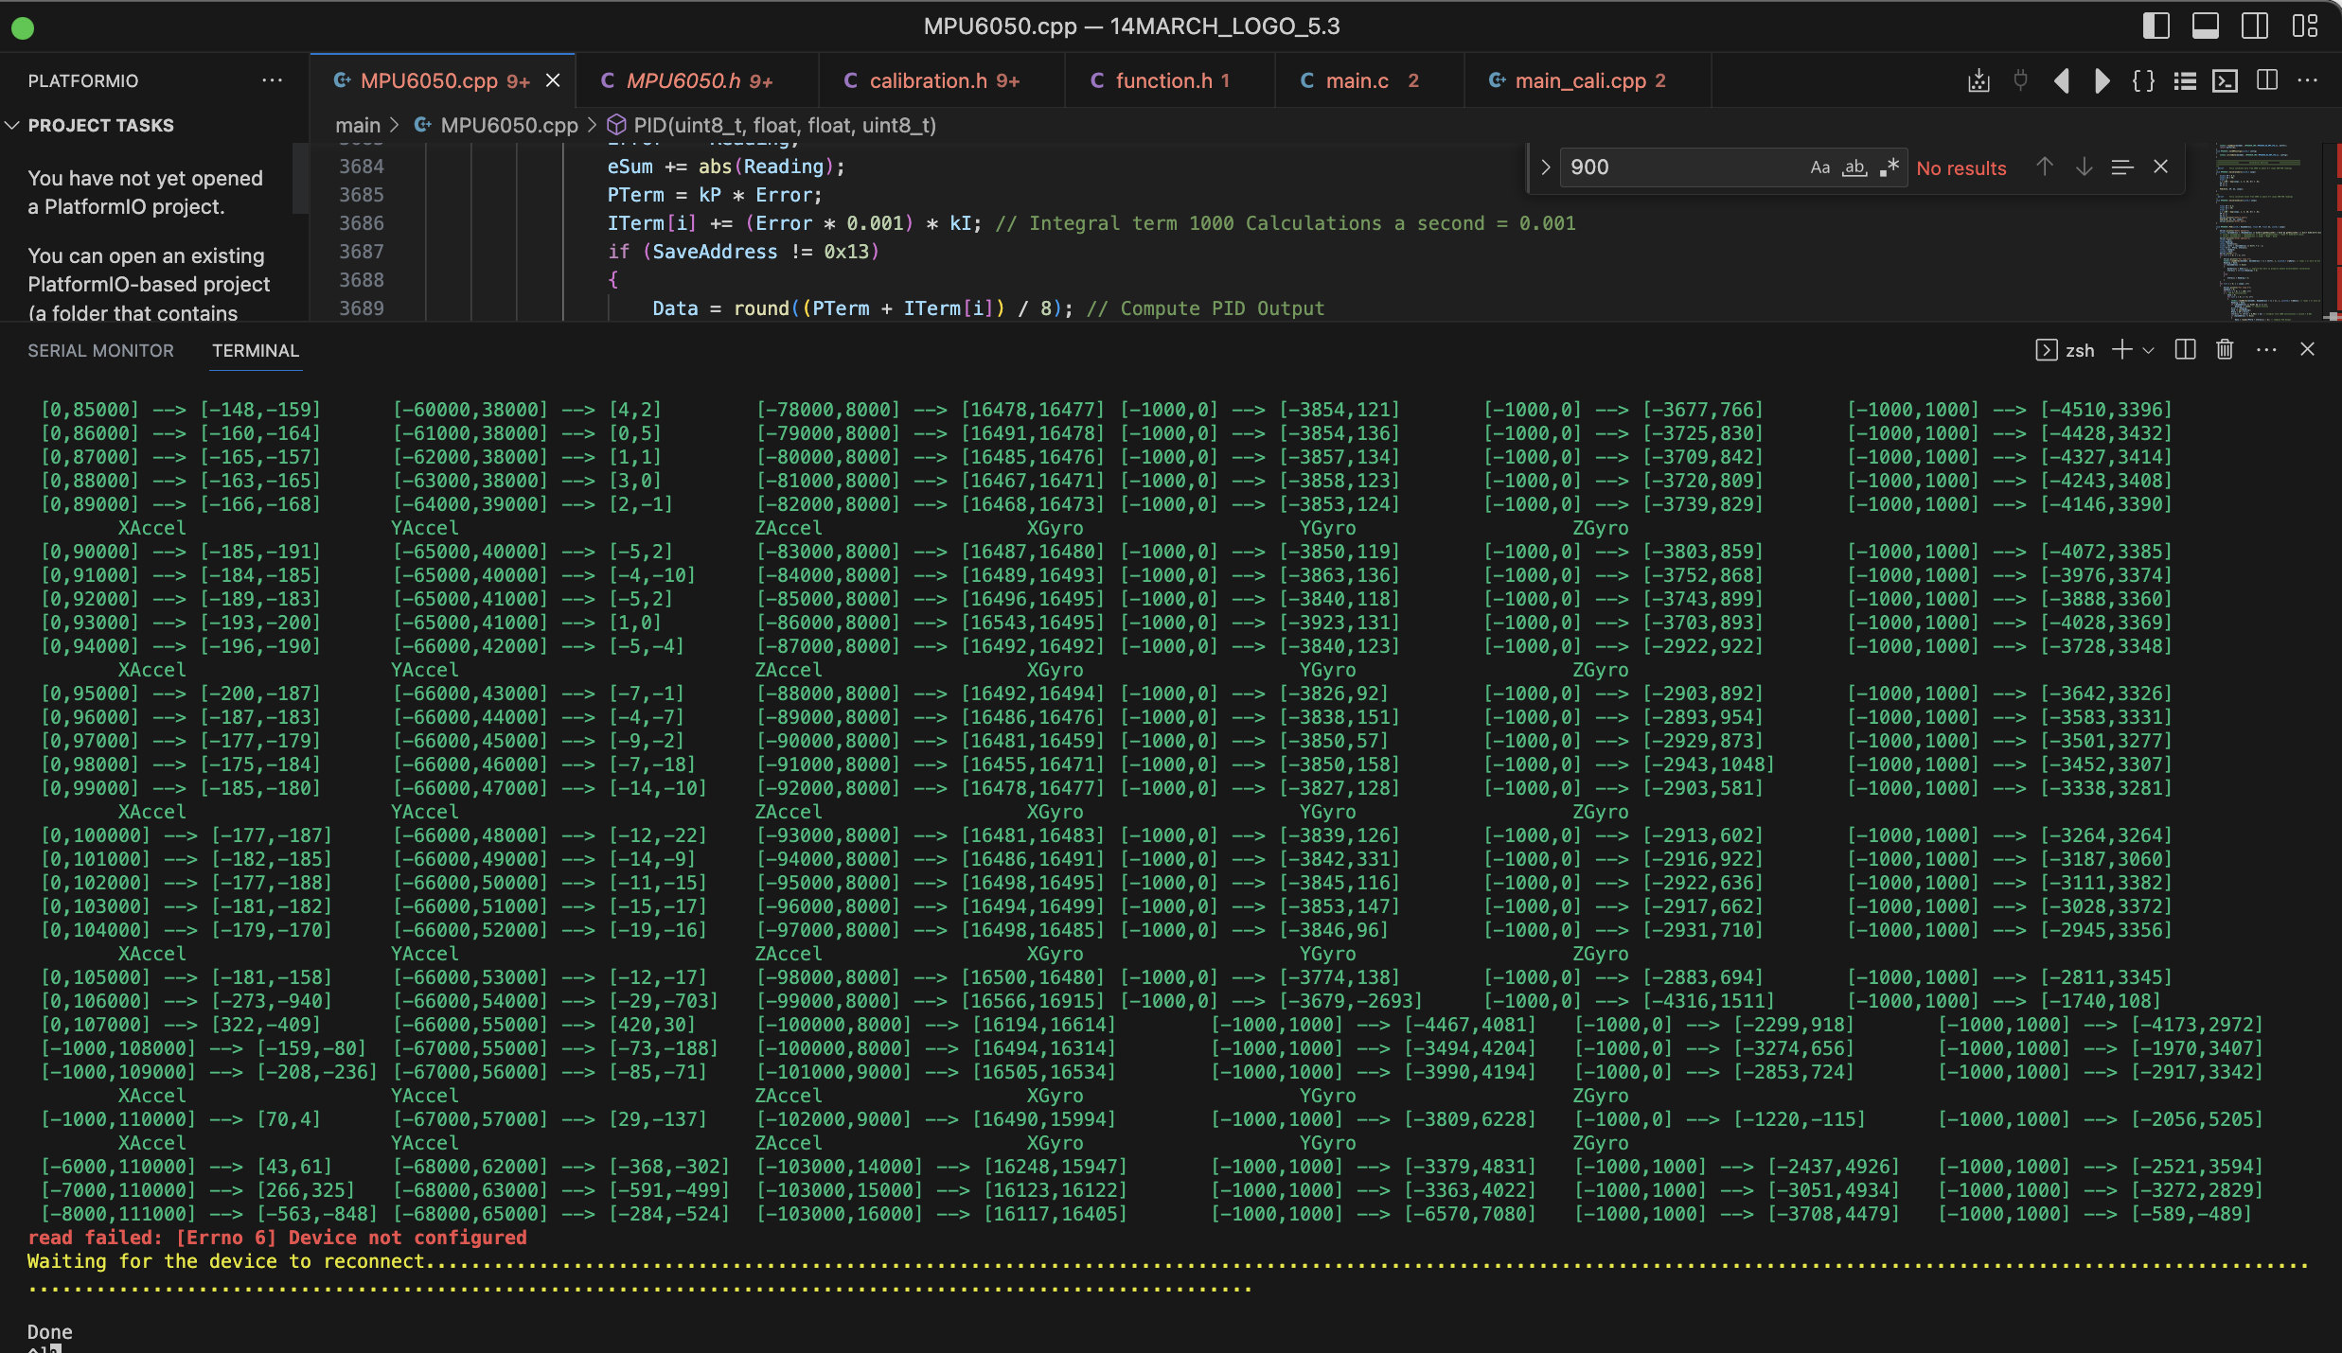2342x1353 pixels.
Task: Click the Previous Match arrow button
Action: click(2044, 167)
